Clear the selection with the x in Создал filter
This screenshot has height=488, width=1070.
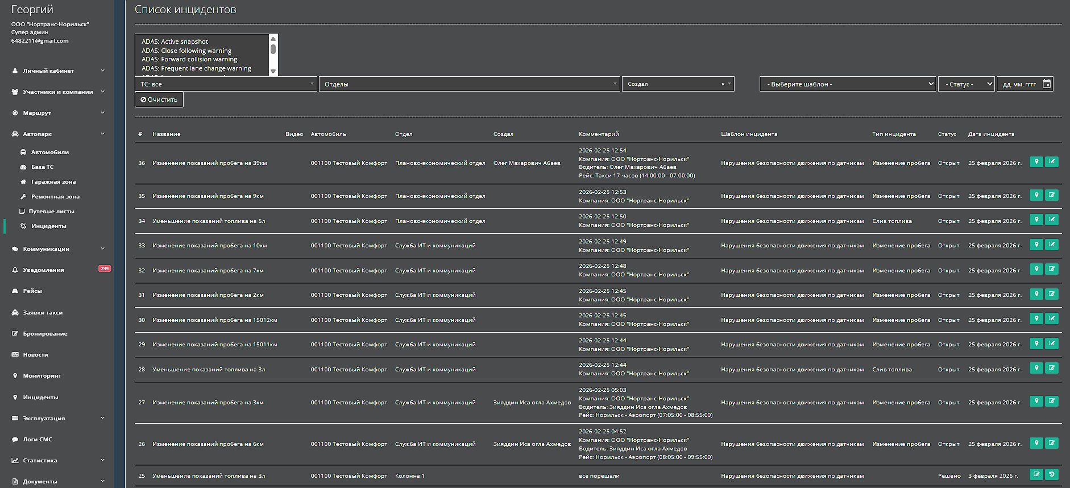[x=723, y=84]
